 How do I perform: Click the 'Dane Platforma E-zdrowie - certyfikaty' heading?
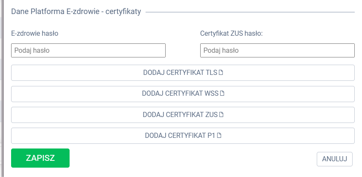coord(76,12)
